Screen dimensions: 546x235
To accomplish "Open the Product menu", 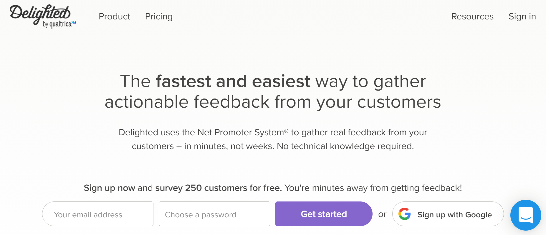I will [114, 16].
